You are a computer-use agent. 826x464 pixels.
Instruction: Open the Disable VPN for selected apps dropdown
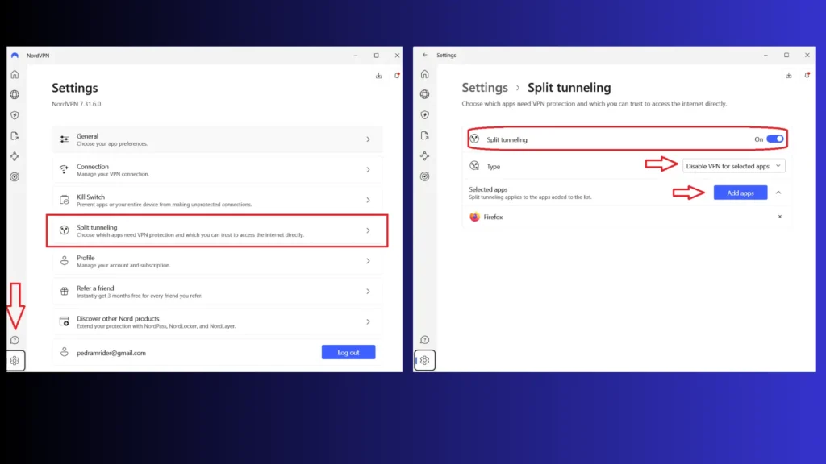(x=733, y=166)
